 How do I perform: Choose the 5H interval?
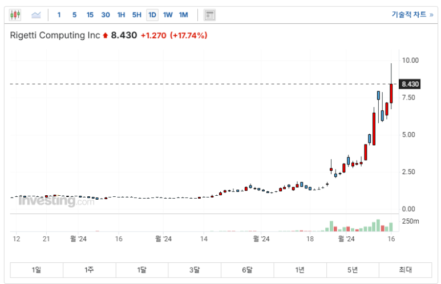[137, 15]
